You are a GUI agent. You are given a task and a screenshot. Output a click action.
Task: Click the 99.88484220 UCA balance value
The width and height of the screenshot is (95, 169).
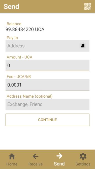click(25, 30)
